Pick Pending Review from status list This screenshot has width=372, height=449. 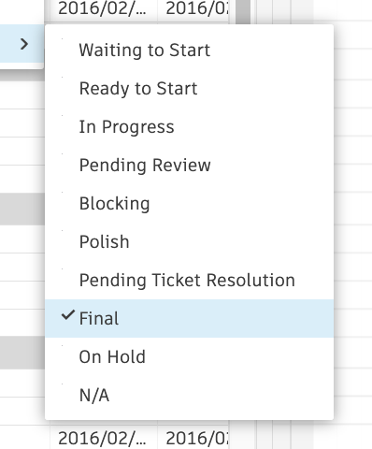click(189, 165)
